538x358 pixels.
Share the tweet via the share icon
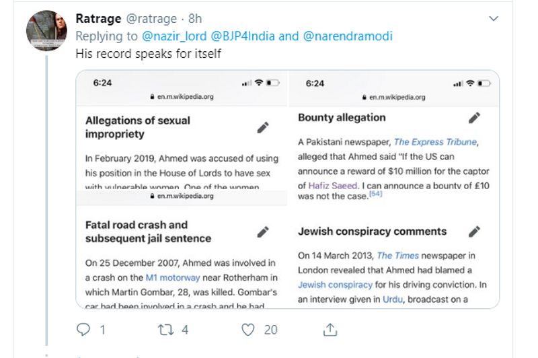[x=330, y=330]
